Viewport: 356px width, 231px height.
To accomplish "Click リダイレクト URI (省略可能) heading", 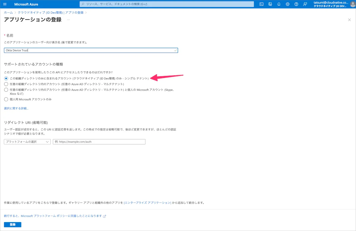I will (x=26, y=122).
